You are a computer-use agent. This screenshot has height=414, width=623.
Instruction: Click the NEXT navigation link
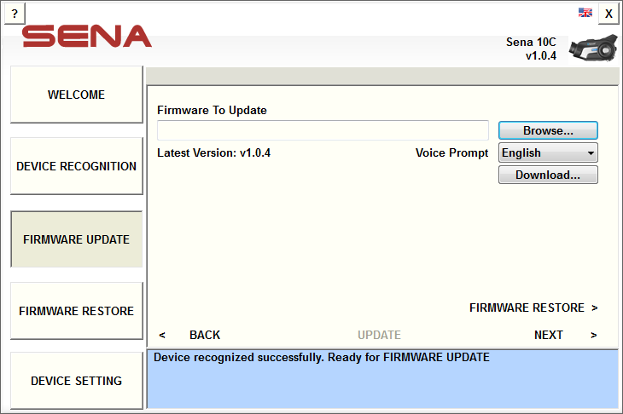coord(548,335)
